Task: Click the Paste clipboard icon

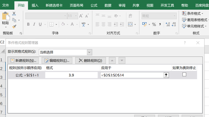Action: pos(6,16)
